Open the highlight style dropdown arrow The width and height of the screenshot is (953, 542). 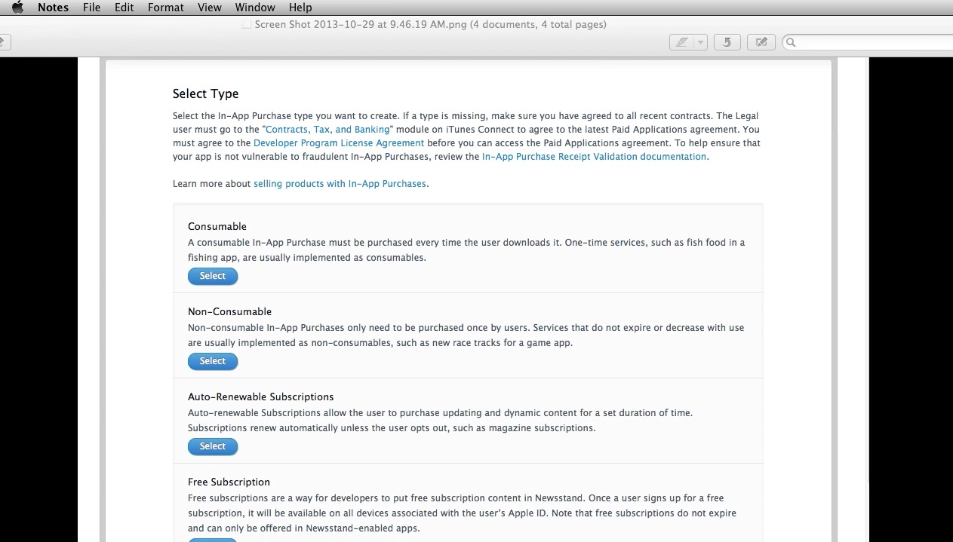pyautogui.click(x=700, y=42)
